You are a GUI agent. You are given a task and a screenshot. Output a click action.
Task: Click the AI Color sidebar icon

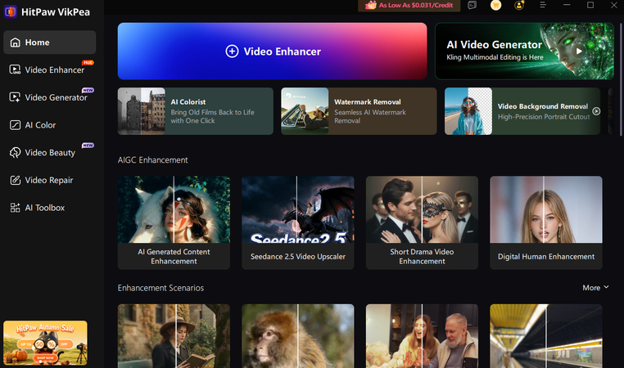pos(15,125)
